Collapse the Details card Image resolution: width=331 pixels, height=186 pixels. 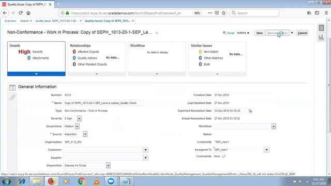tap(36, 74)
